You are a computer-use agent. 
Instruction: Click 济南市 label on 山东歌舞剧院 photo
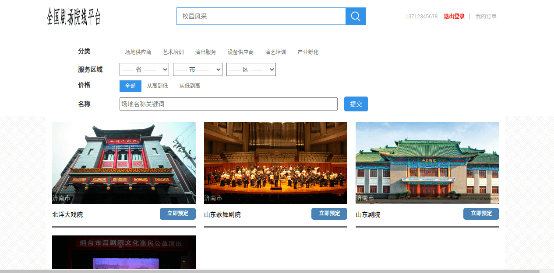pos(213,198)
